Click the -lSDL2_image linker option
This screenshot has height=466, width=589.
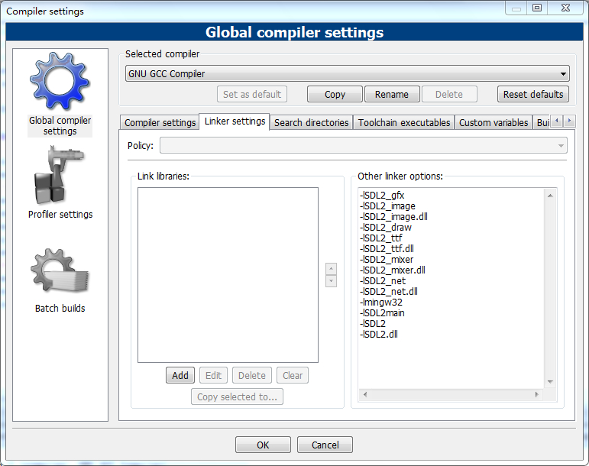(x=387, y=206)
